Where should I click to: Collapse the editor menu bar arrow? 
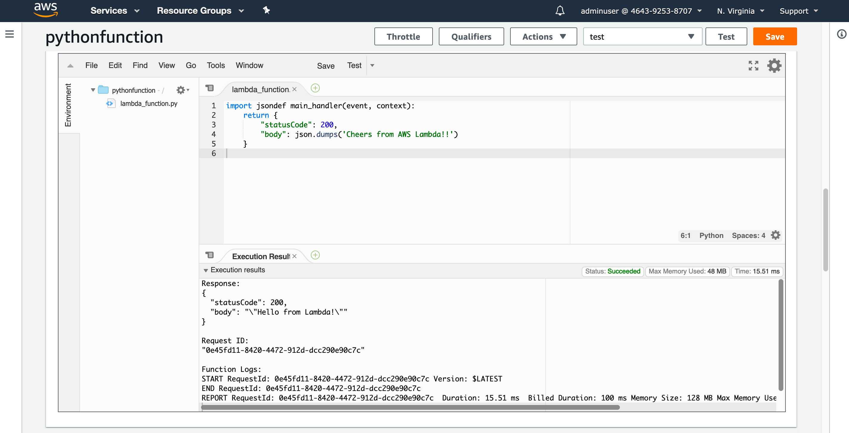point(70,66)
